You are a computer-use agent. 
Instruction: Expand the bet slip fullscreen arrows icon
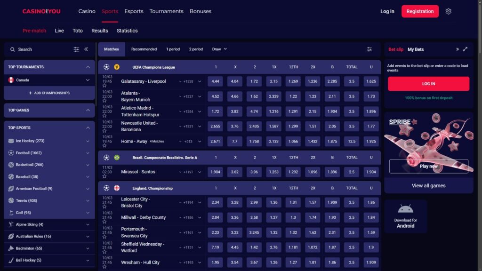tap(465, 49)
